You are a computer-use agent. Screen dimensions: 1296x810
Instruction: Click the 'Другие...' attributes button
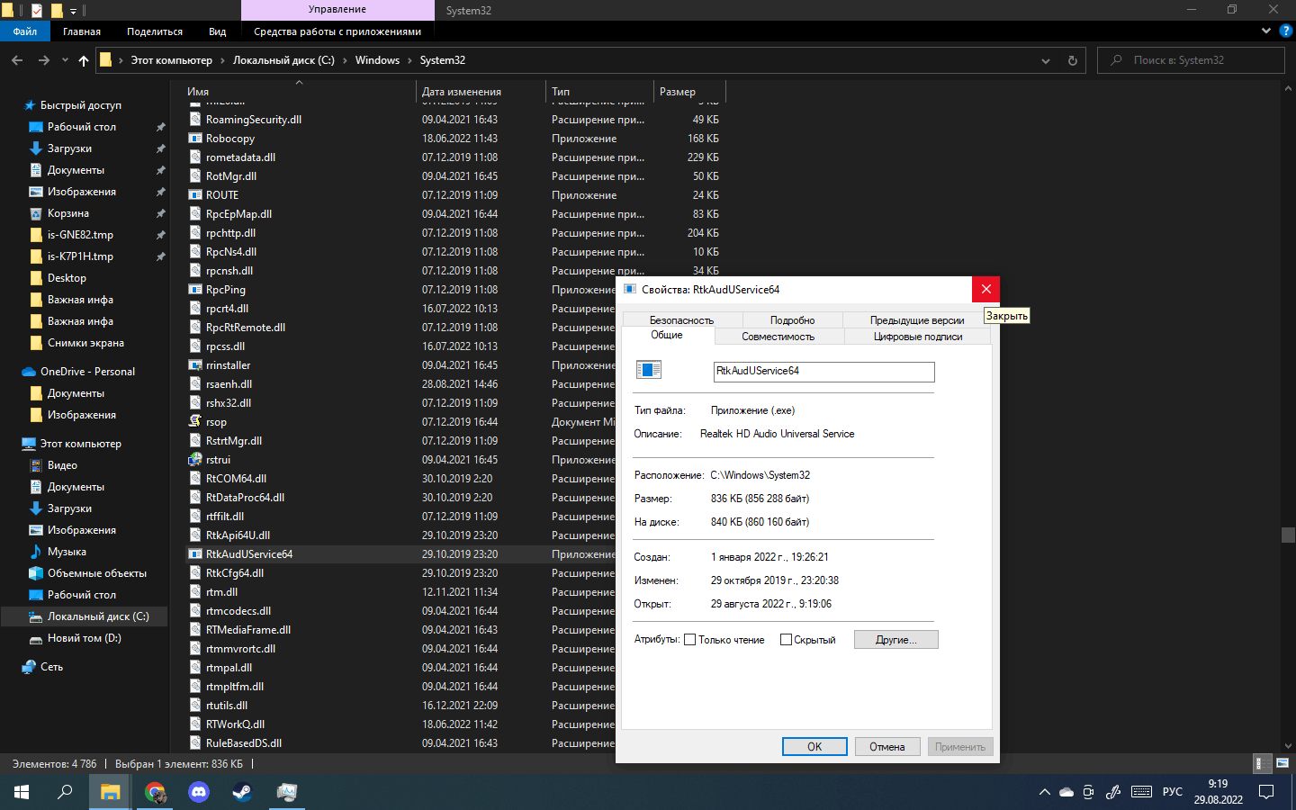pos(896,640)
